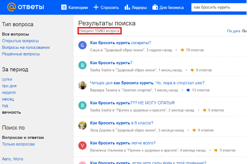Open the Для бизнеса section
This screenshot has height=164, width=248.
point(168,8)
